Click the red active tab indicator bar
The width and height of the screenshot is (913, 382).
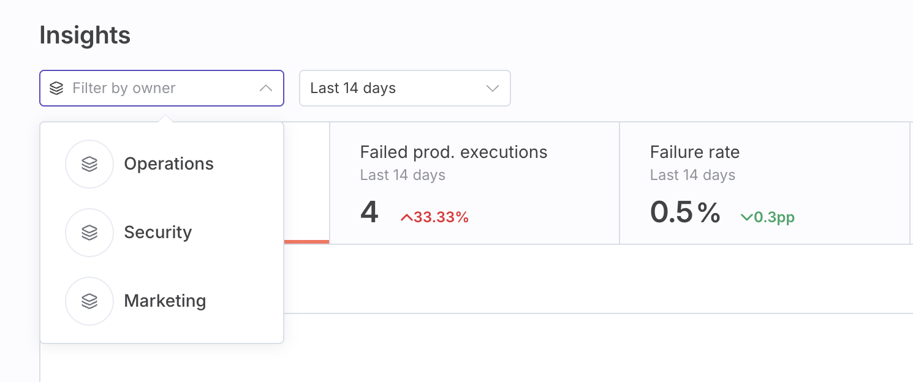(306, 242)
